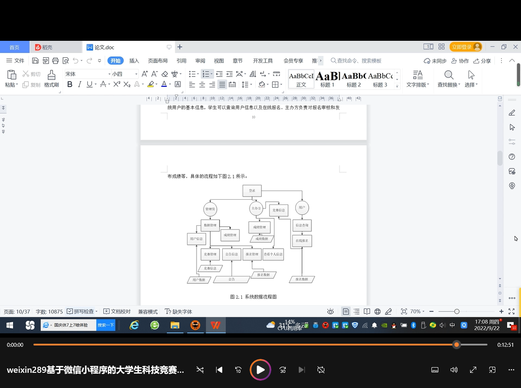Click the character border (boxed A) icon
Screen dimensions: 521x388
point(178,84)
